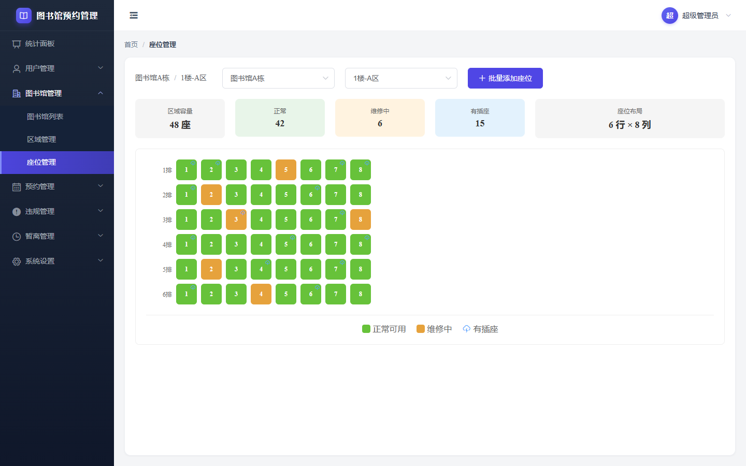Select seat 4 in row 6排

(x=261, y=294)
